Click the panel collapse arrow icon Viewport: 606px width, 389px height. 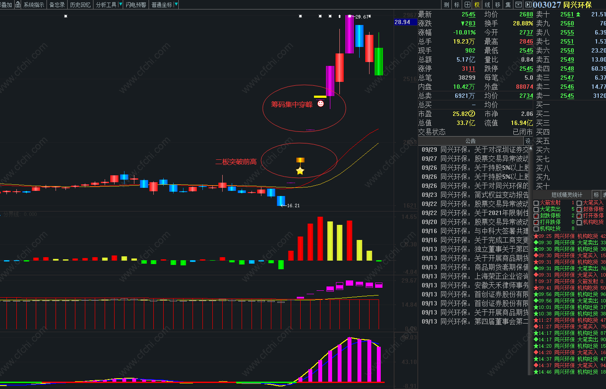point(528,5)
